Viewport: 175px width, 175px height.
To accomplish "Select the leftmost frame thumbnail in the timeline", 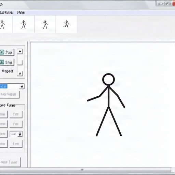I will [x=6, y=24].
